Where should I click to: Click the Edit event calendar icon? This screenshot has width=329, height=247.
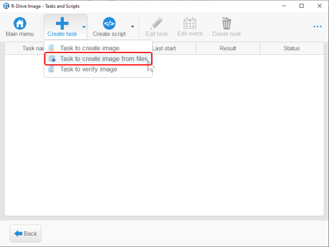point(190,23)
